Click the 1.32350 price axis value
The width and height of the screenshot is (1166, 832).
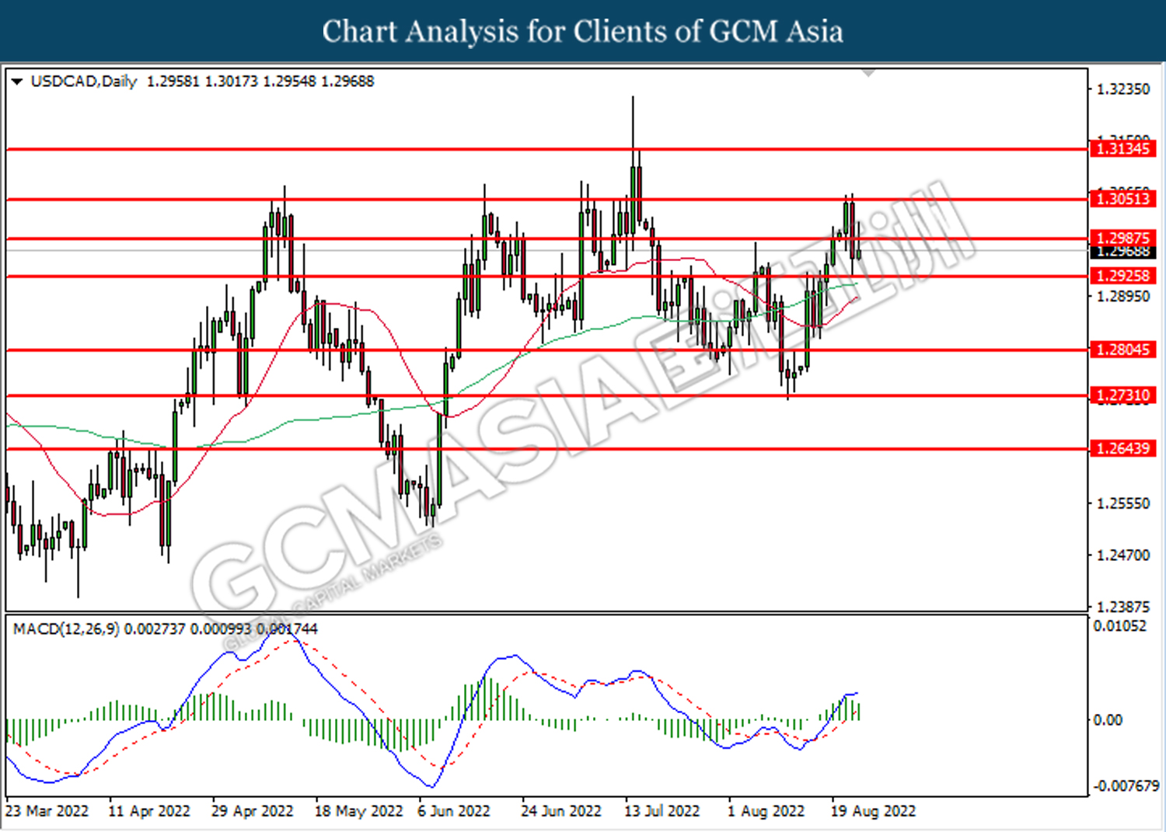[1122, 89]
